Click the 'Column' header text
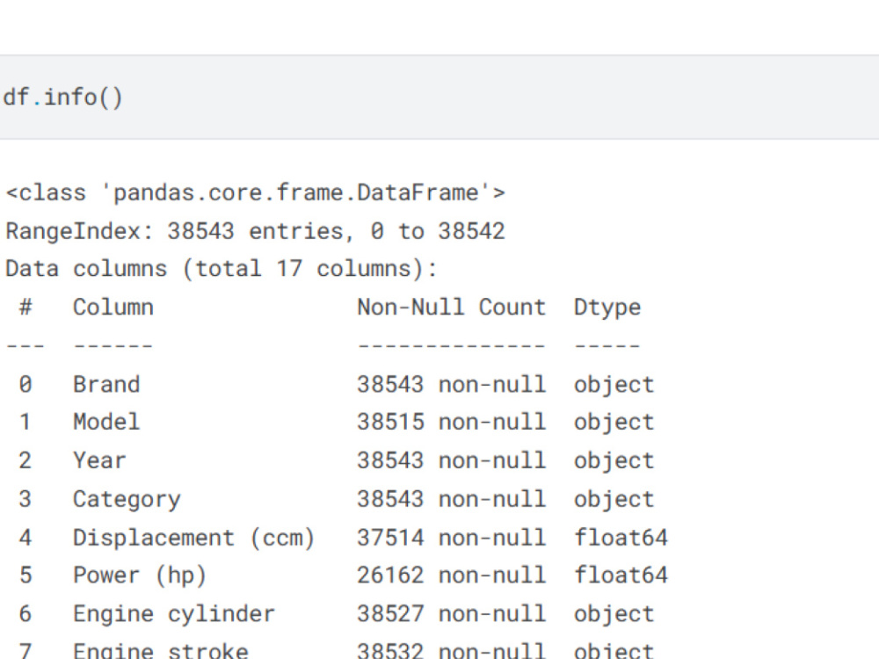This screenshot has width=879, height=659. tap(113, 307)
